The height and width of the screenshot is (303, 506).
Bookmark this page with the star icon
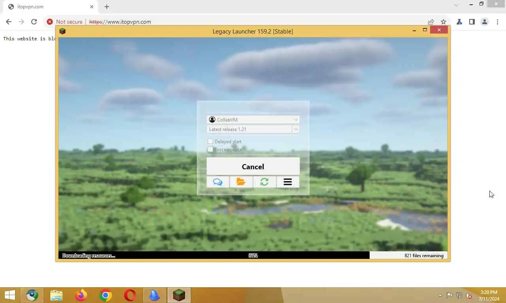444,22
